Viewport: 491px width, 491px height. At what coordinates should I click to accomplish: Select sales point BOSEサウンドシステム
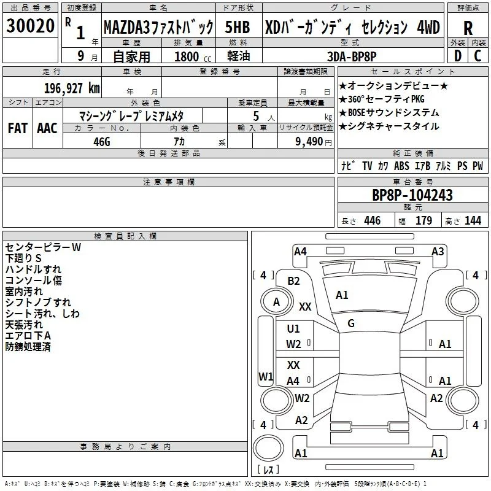[389, 113]
